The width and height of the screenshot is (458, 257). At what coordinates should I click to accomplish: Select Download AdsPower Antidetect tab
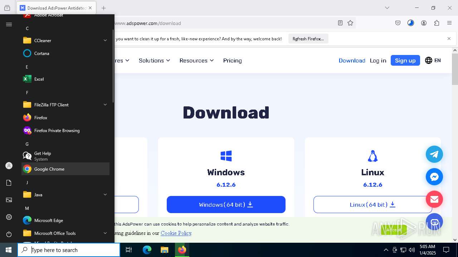[56, 8]
